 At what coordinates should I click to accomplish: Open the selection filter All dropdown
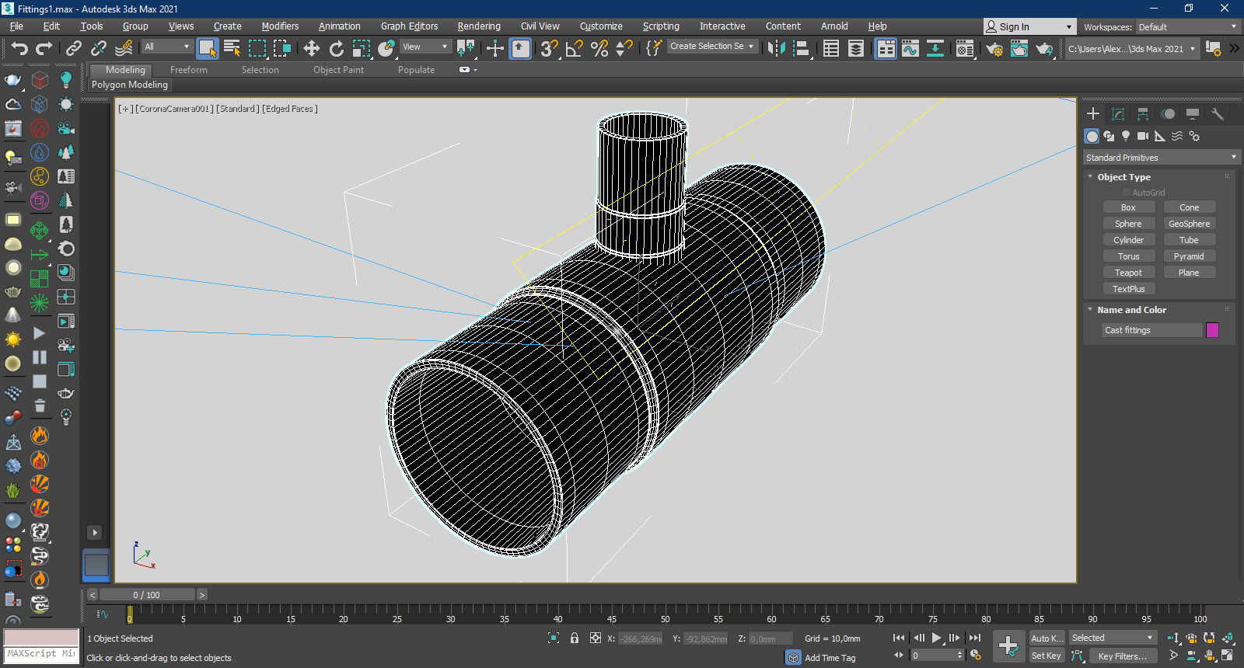click(167, 47)
